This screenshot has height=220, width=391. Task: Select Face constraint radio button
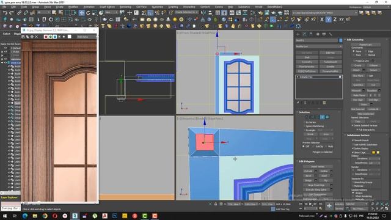click(x=354, y=55)
